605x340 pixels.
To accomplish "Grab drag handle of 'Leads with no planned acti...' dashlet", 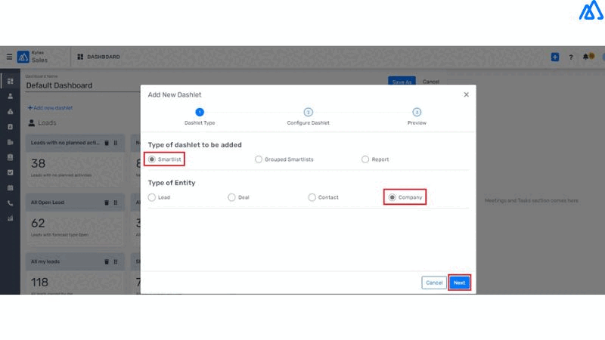I will pyautogui.click(x=116, y=143).
